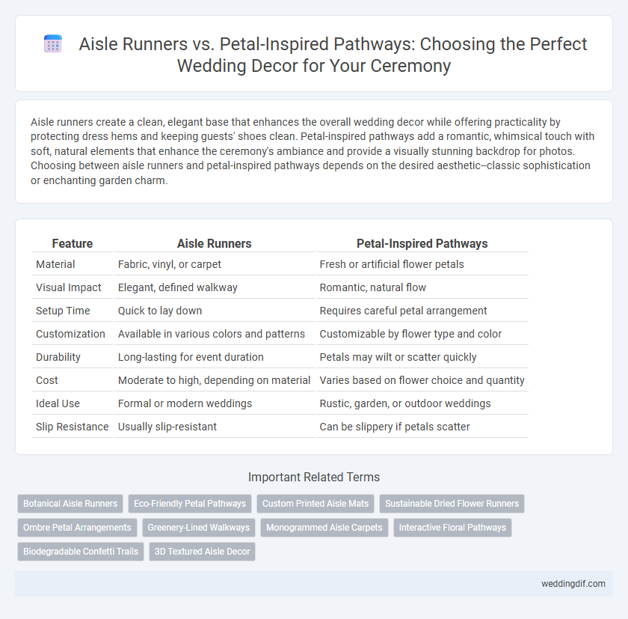Screen dimensions: 628x619
Task: Open the Eco-Friendly Petal Pathways tag
Action: pyautogui.click(x=190, y=504)
